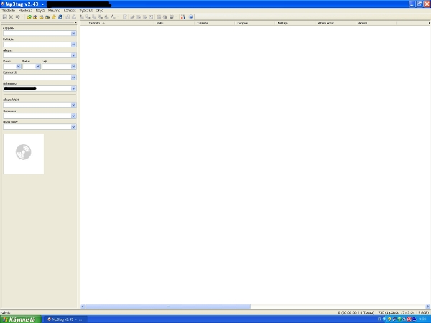Close the tag panel with small x

pyautogui.click(x=75, y=22)
